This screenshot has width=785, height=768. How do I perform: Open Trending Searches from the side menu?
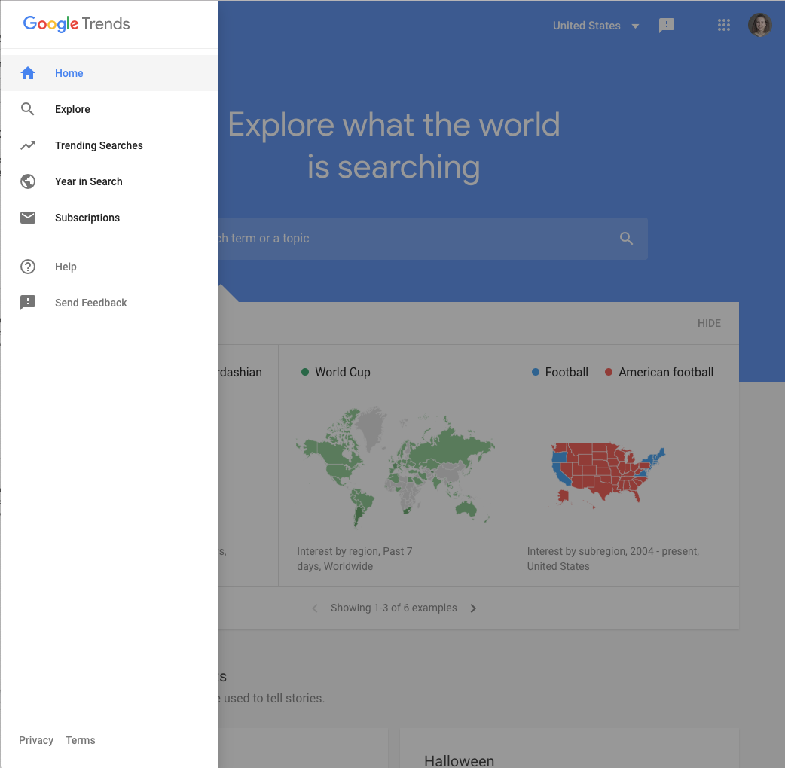pyautogui.click(x=109, y=145)
